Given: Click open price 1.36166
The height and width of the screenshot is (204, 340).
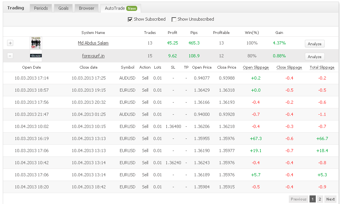Looking at the screenshot, I should pyautogui.click(x=202, y=102).
